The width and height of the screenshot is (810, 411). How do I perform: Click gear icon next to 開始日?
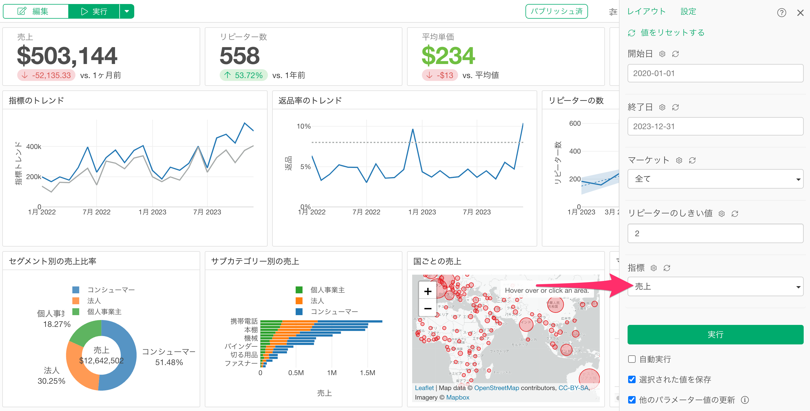[662, 54]
